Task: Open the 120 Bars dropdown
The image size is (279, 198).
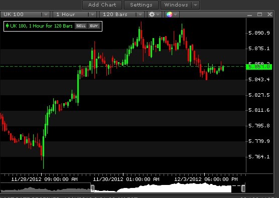Action: [122, 15]
